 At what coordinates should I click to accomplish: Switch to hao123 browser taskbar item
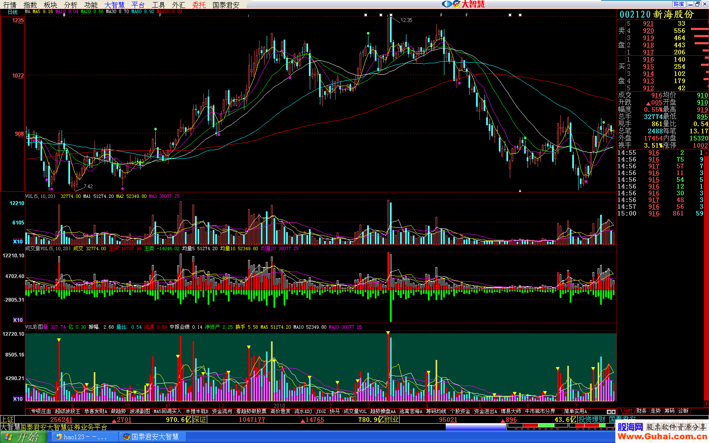point(84,437)
